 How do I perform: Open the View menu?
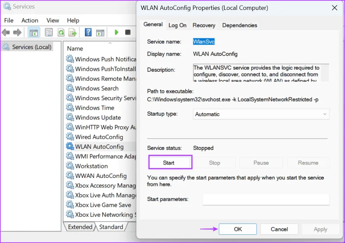pos(53,20)
